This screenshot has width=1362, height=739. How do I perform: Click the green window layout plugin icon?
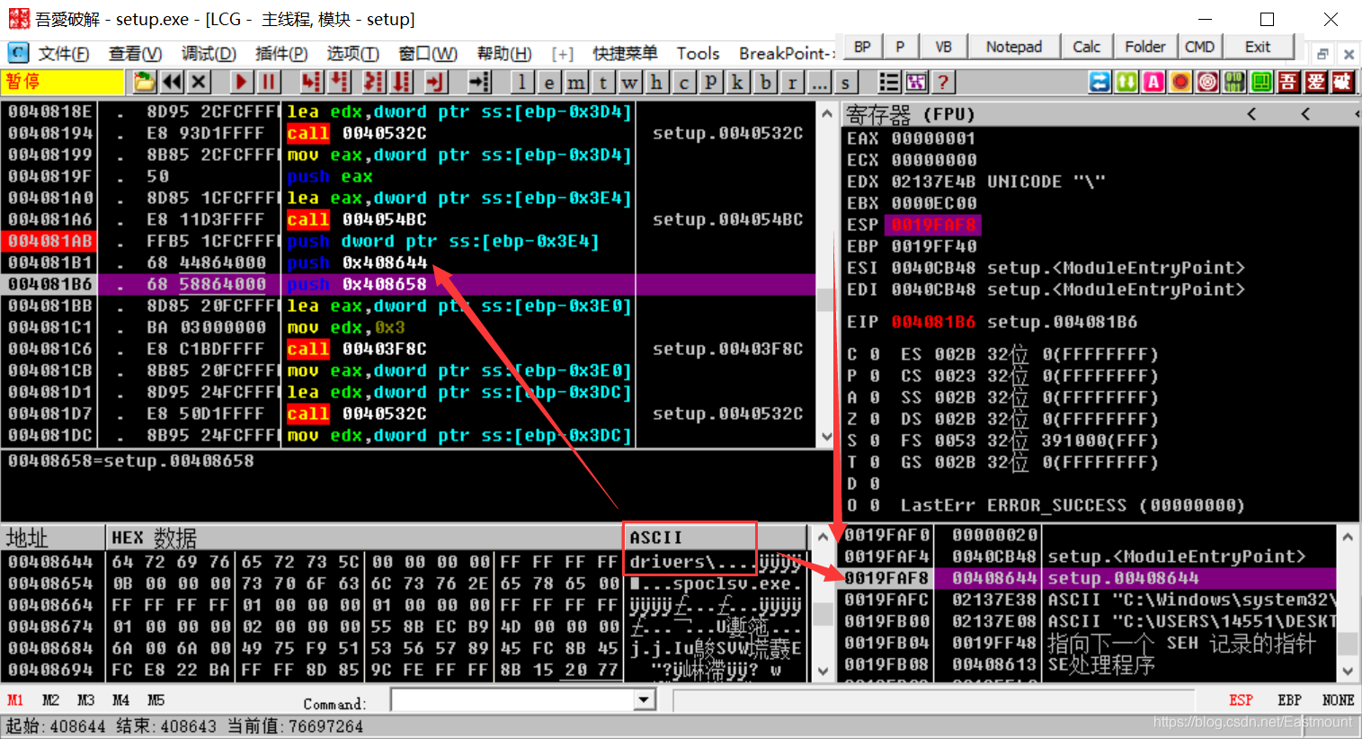[x=1261, y=83]
